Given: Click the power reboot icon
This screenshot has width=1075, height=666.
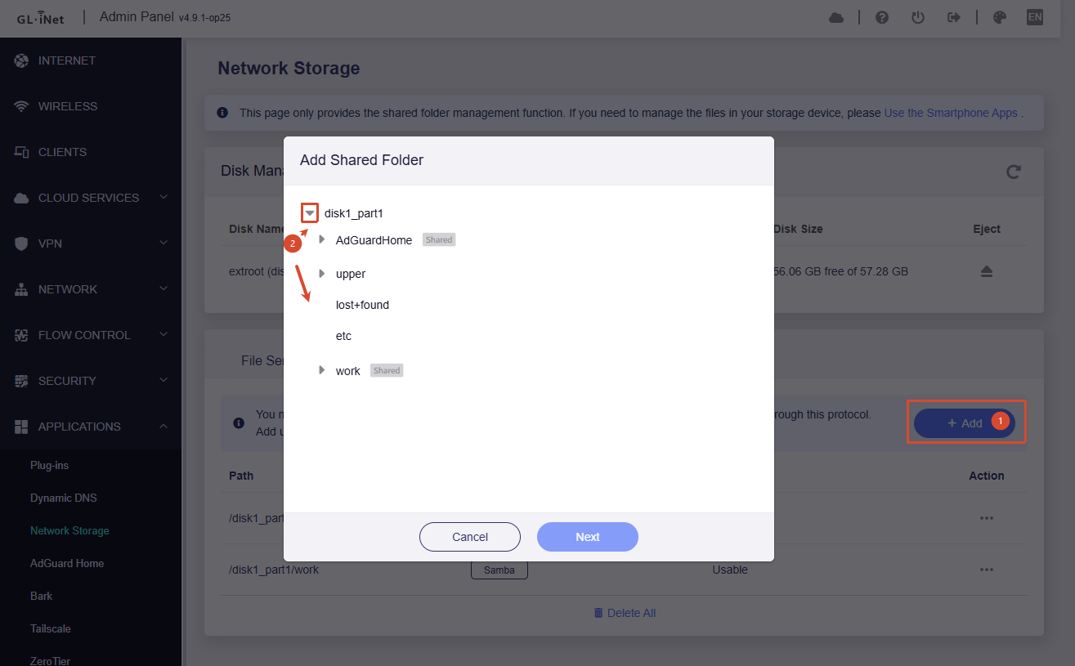Looking at the screenshot, I should coord(918,17).
